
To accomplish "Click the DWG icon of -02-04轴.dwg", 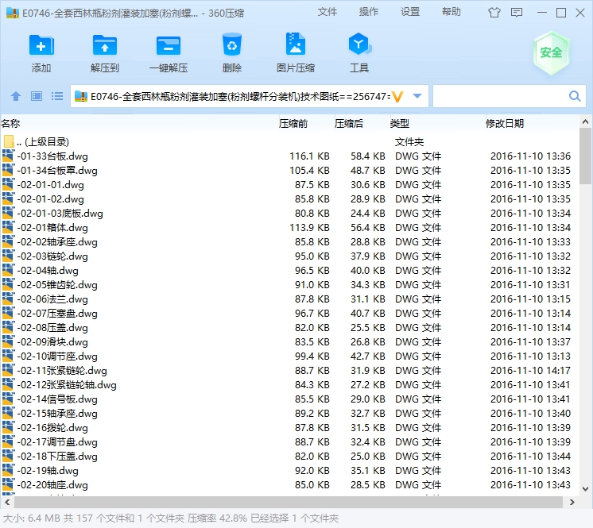I will [x=8, y=271].
